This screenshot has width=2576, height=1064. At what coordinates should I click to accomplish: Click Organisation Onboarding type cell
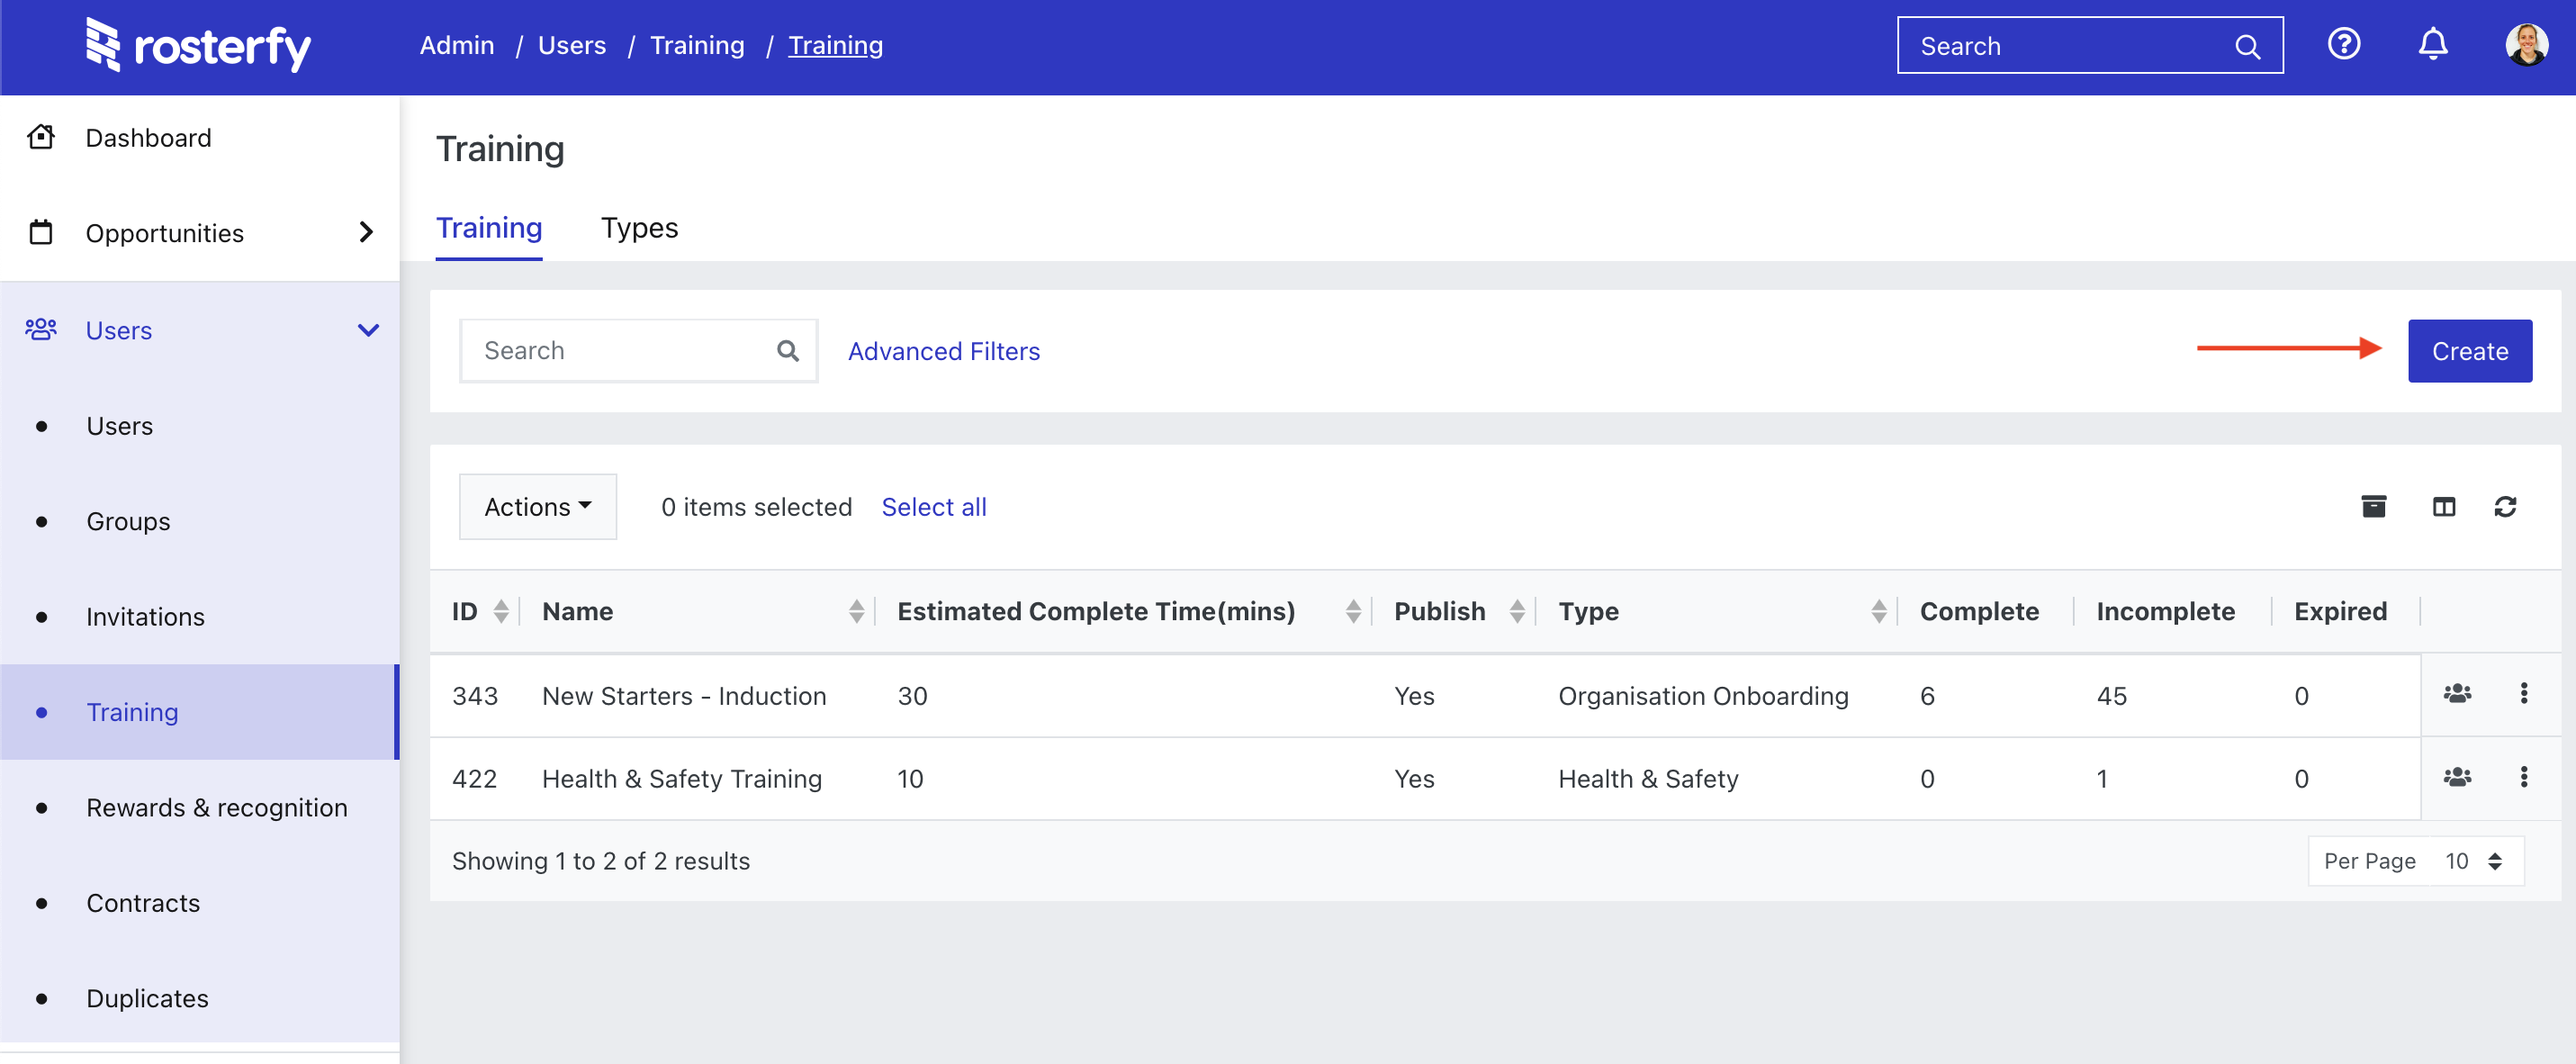click(x=1702, y=696)
